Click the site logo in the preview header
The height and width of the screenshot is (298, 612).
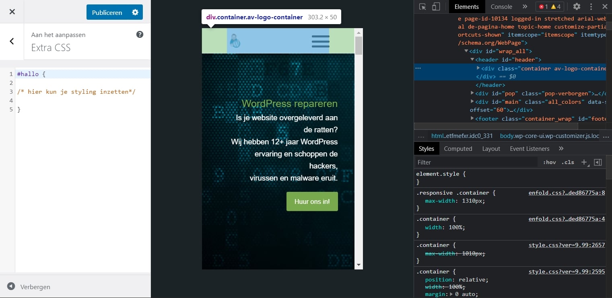coord(235,41)
